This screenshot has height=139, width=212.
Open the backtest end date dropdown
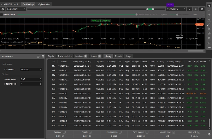tap(176, 9)
